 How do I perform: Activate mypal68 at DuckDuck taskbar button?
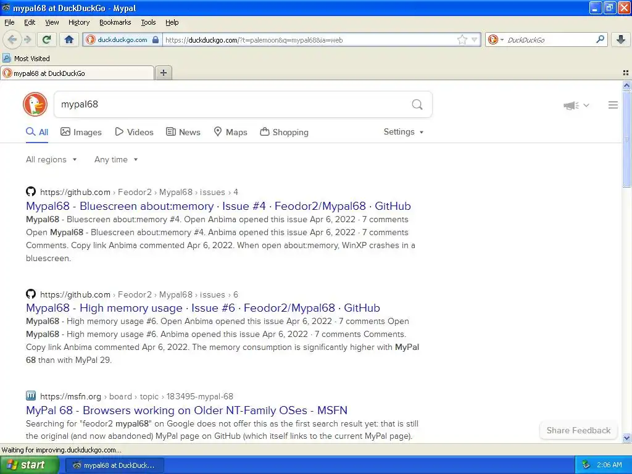[x=114, y=465]
